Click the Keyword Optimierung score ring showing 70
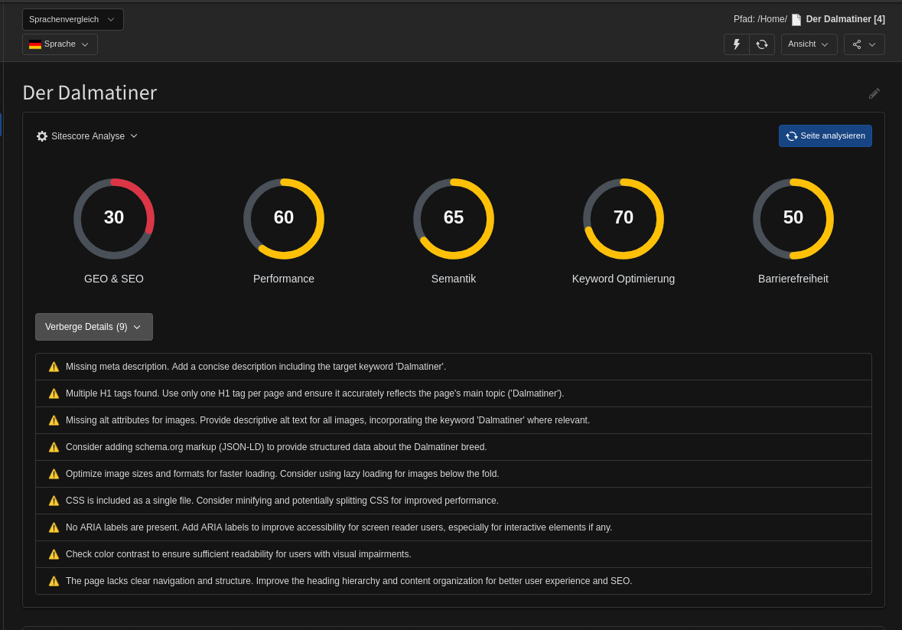The image size is (902, 630). coord(624,218)
